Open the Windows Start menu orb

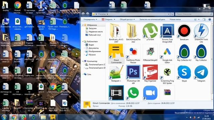click(4, 117)
